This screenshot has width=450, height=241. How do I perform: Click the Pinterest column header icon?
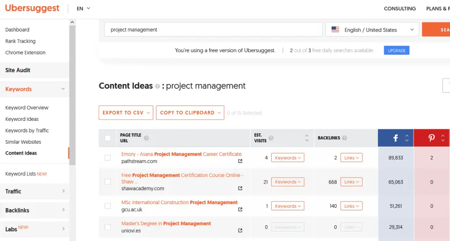(432, 138)
